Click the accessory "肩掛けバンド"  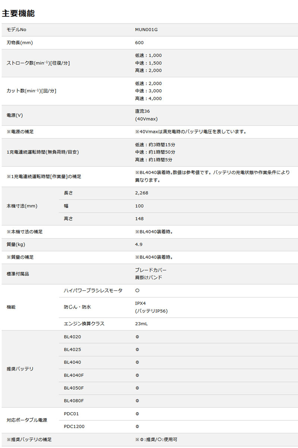pyautogui.click(x=149, y=278)
